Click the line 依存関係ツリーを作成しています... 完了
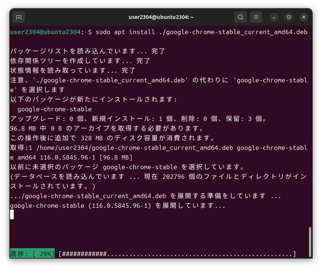 click(x=80, y=60)
